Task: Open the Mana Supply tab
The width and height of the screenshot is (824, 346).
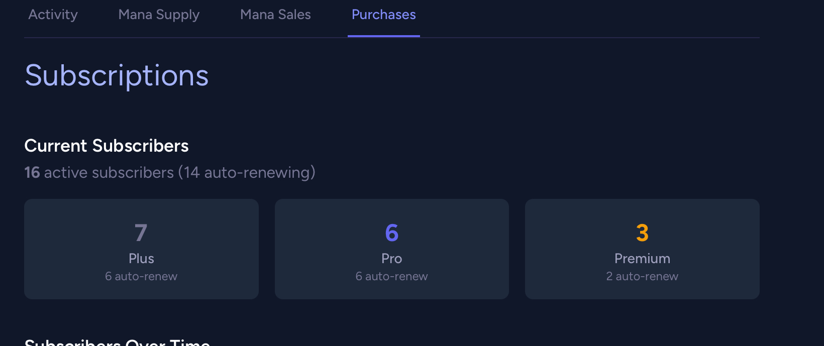Action: [x=159, y=15]
